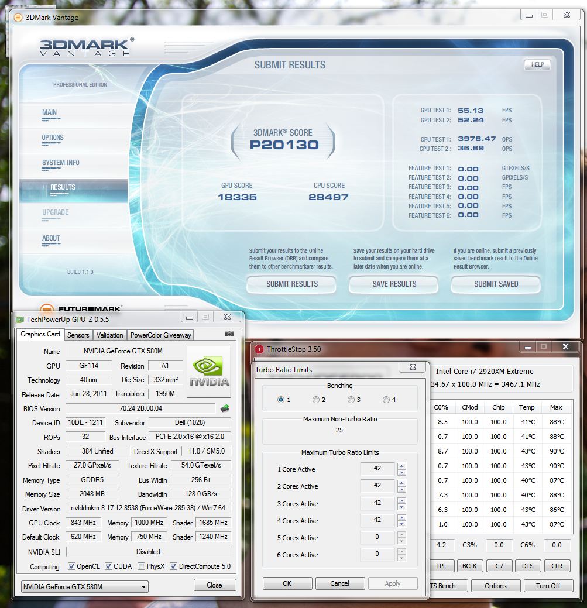Switch to the Validation tab in GPU-Z

coord(109,335)
